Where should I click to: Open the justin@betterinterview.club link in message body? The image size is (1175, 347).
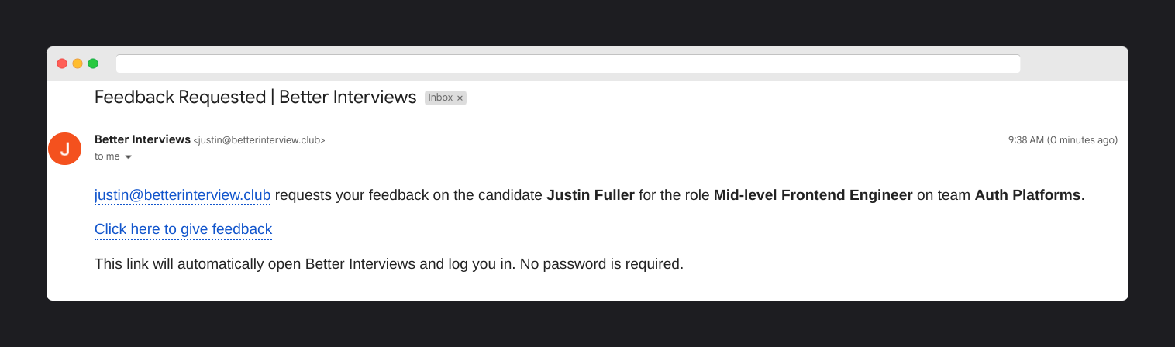(182, 195)
